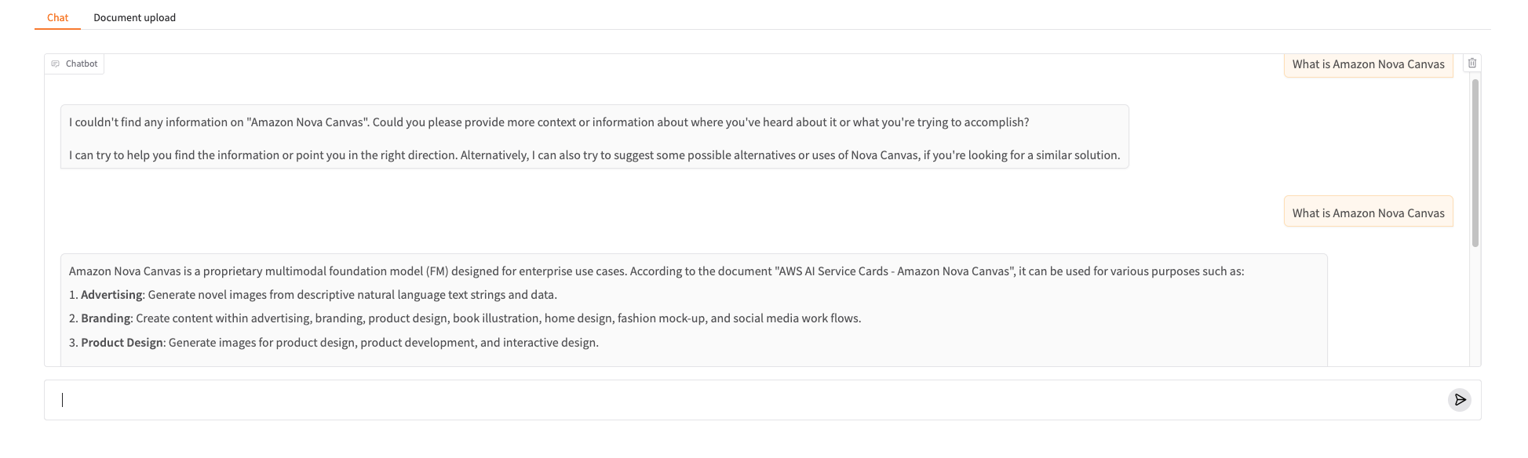The image size is (1528, 458).
Task: Select the Chat tab
Action: pyautogui.click(x=57, y=17)
